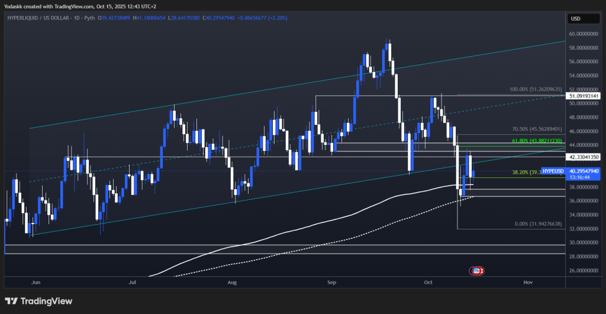Viewport: 606px width, 314px height.
Task: Select the 70.50% Fibonacci level label
Action: pyautogui.click(x=536, y=129)
